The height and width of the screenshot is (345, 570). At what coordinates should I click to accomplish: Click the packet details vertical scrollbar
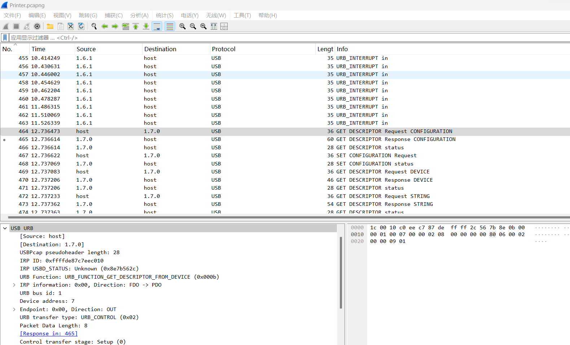point(341,273)
